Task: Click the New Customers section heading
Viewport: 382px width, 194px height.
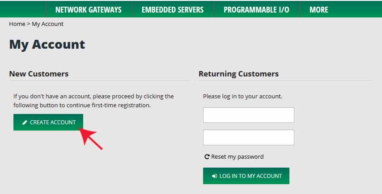Action: (x=39, y=74)
